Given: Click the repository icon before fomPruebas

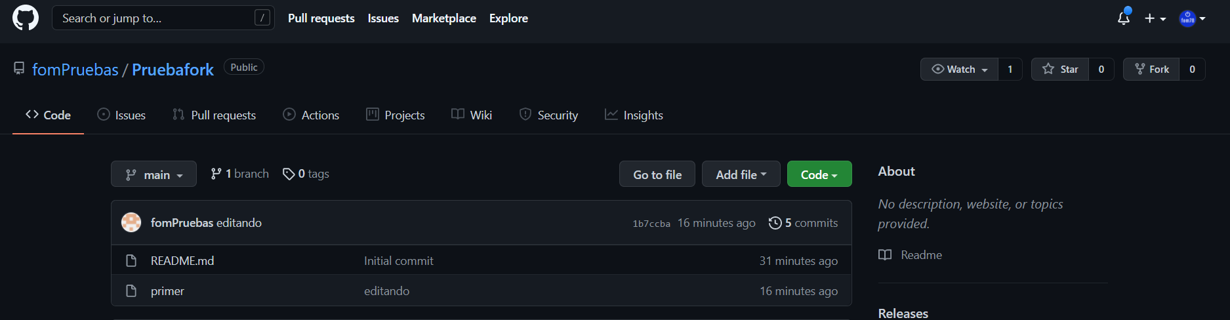Looking at the screenshot, I should [x=19, y=69].
